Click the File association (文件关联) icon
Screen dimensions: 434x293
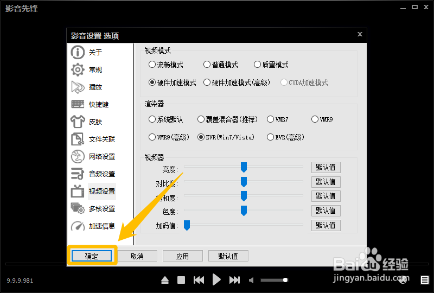click(78, 139)
